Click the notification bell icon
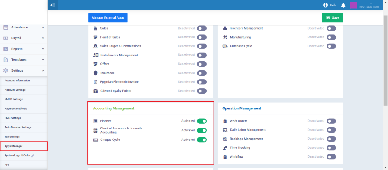 [343, 5]
